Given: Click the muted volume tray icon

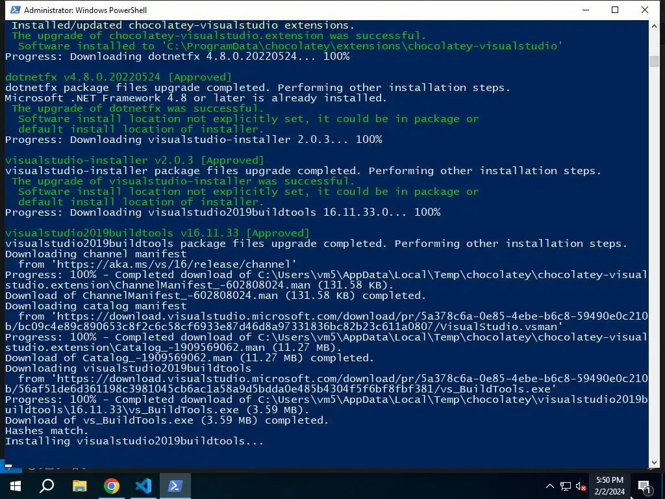Looking at the screenshot, I should pos(581,486).
